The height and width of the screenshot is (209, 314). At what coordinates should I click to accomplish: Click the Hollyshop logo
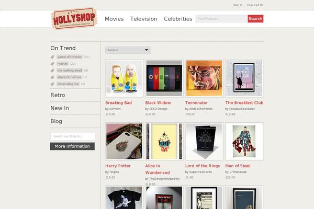[x=74, y=18]
